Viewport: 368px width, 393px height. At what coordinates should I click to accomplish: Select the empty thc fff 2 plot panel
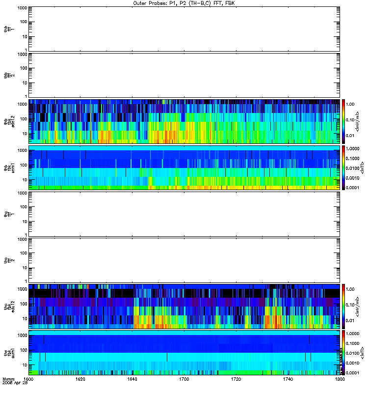184,260
